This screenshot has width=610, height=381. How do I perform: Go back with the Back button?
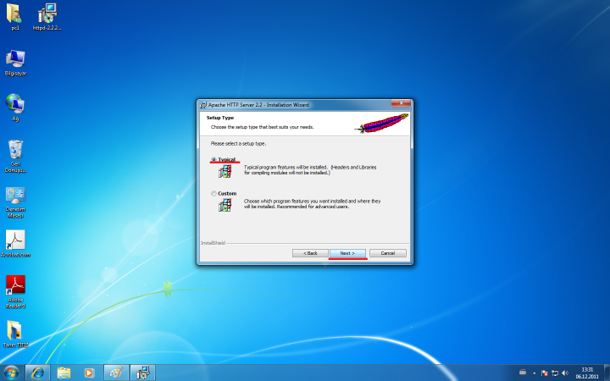tap(310, 253)
